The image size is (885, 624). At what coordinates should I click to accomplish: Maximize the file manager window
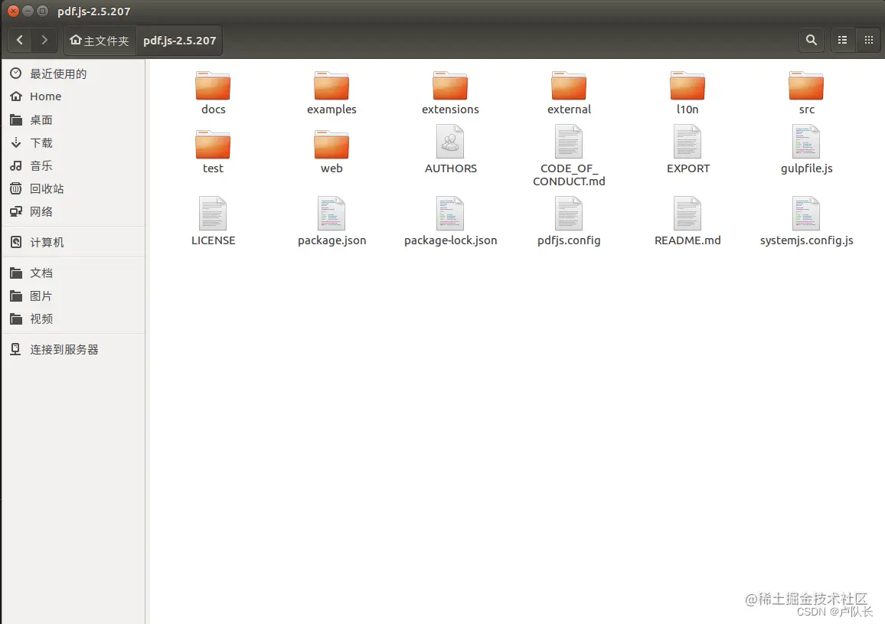pos(42,11)
